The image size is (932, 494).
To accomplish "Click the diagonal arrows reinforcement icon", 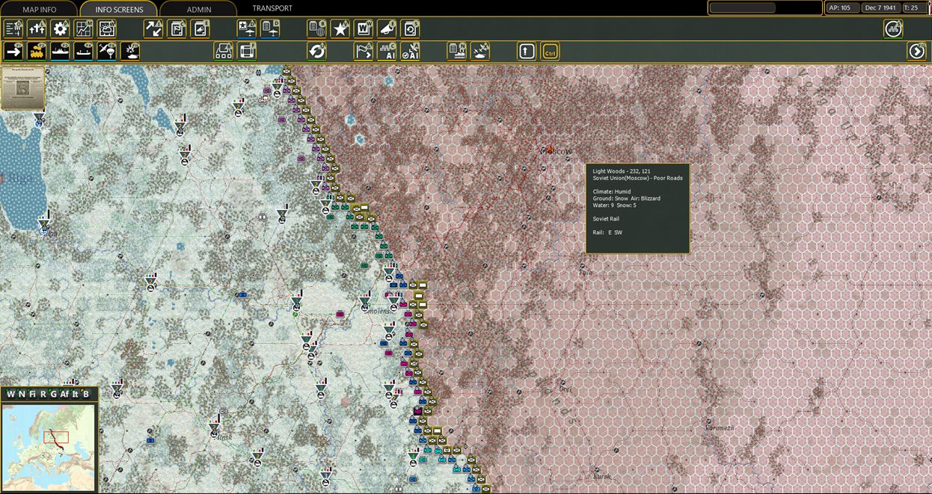I will (x=153, y=29).
